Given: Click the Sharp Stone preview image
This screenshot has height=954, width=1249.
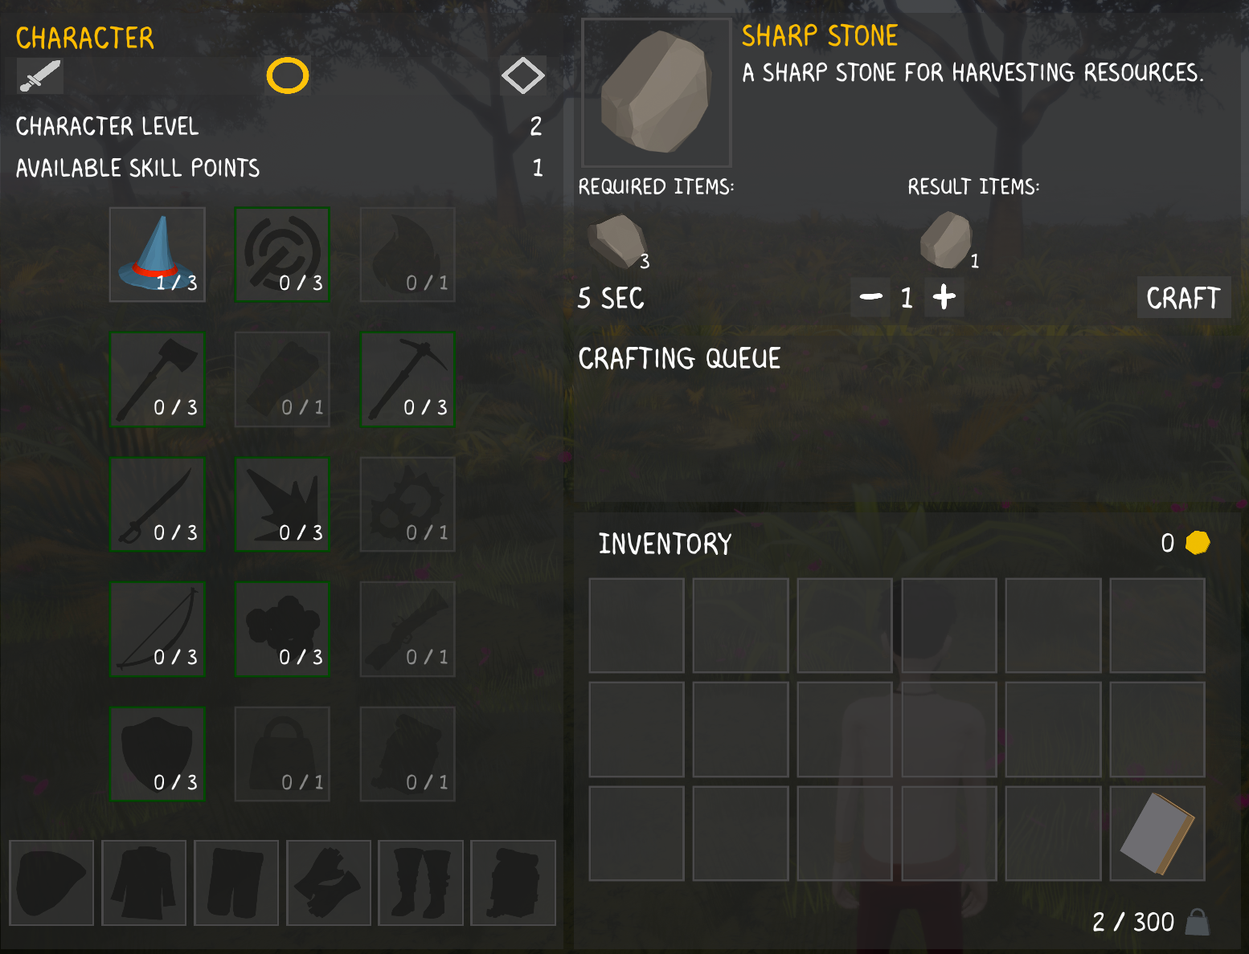Looking at the screenshot, I should coord(656,92).
